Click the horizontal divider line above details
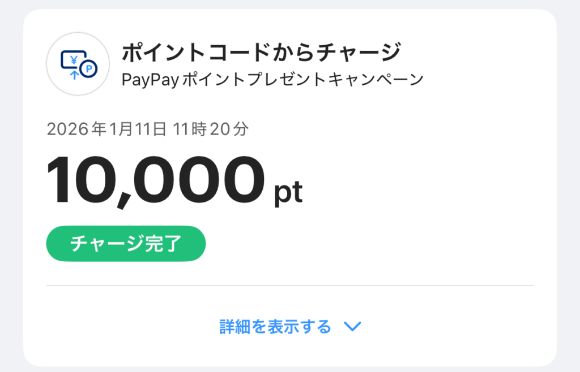This screenshot has width=580, height=372. (289, 286)
